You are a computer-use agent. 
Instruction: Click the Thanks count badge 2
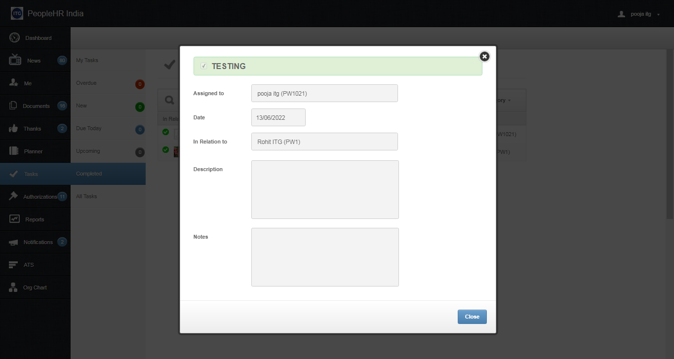[x=62, y=129]
